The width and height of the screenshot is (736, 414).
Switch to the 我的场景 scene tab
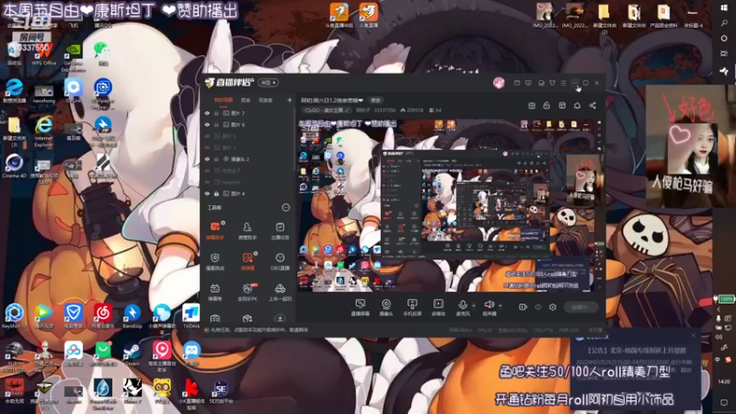click(224, 100)
